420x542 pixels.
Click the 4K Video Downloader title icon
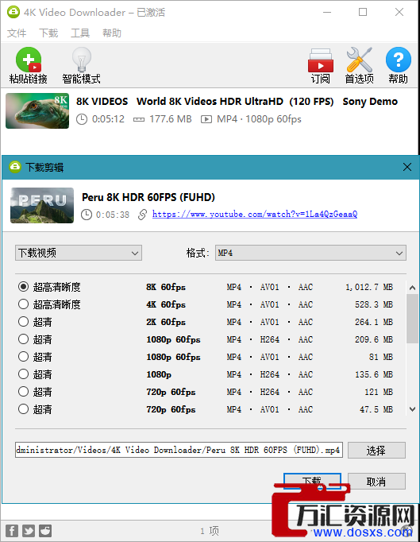[x=13, y=12]
